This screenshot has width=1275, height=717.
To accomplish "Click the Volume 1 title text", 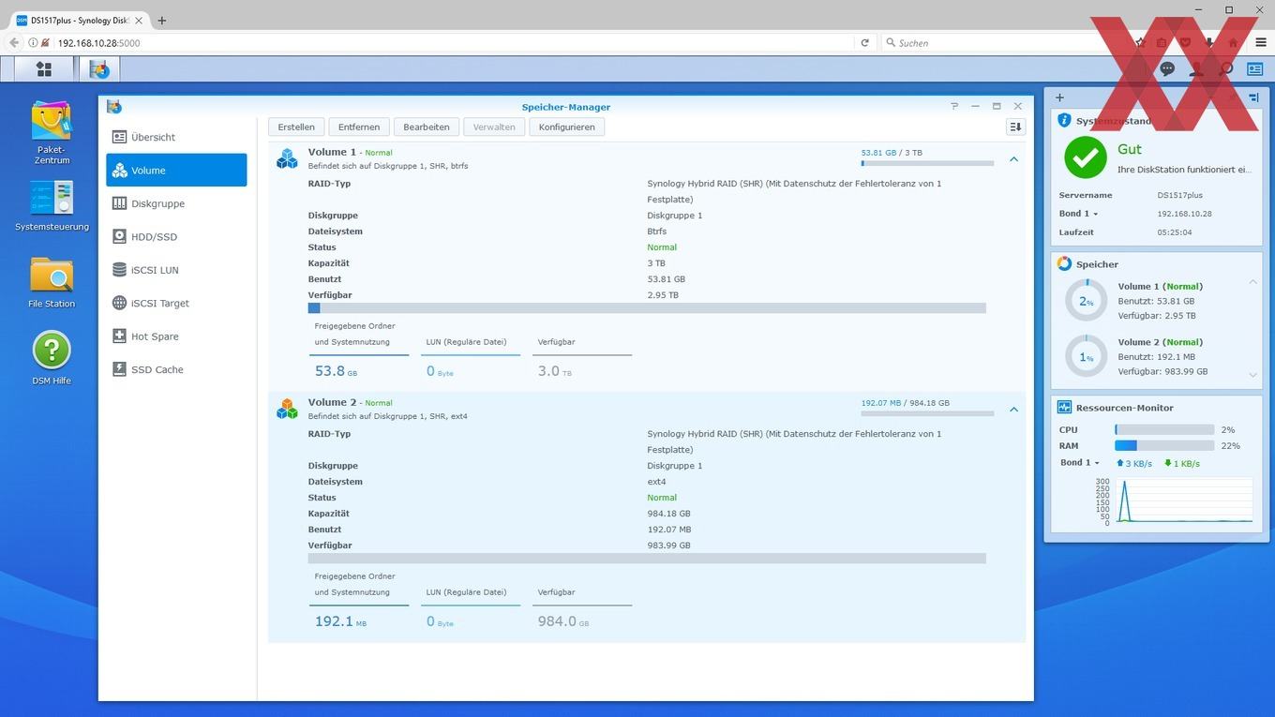I will tap(332, 152).
